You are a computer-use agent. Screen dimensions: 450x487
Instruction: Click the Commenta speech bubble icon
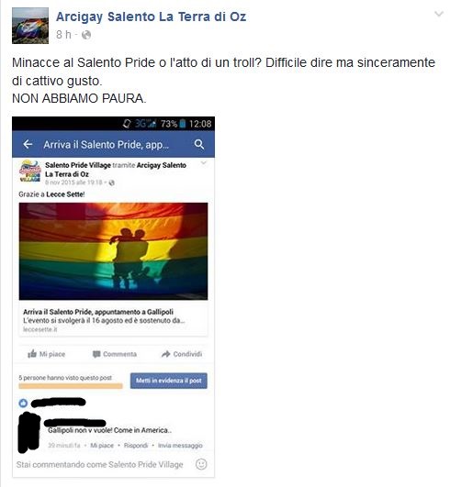click(96, 354)
